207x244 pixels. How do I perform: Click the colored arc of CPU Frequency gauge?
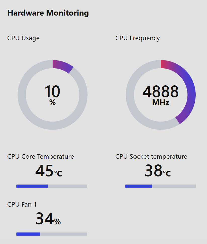[190, 91]
